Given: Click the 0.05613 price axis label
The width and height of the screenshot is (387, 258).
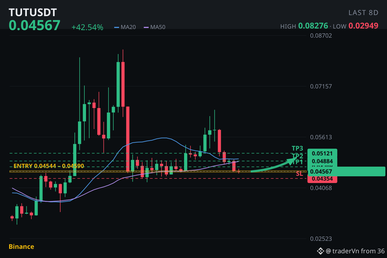Looking at the screenshot, I should tap(321, 137).
